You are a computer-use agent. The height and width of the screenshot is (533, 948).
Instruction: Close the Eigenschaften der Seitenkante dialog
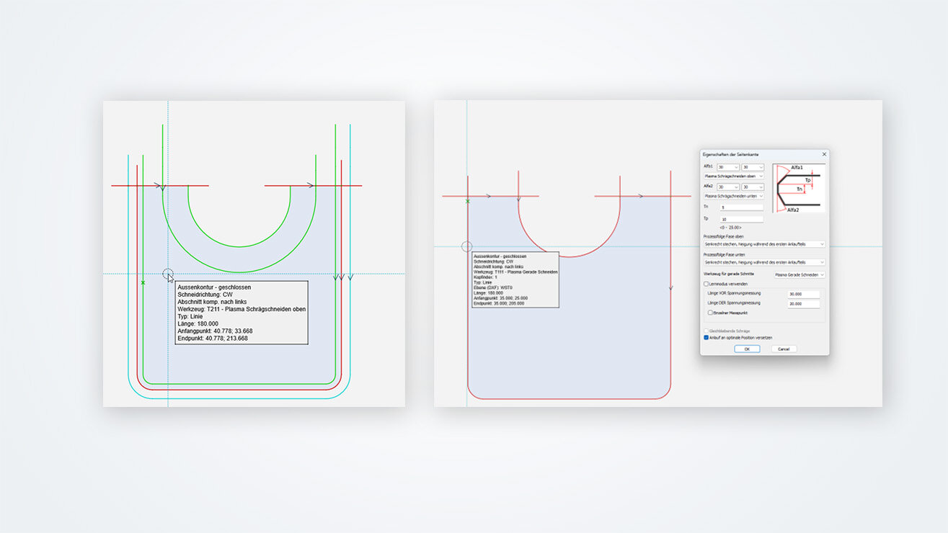pyautogui.click(x=824, y=154)
